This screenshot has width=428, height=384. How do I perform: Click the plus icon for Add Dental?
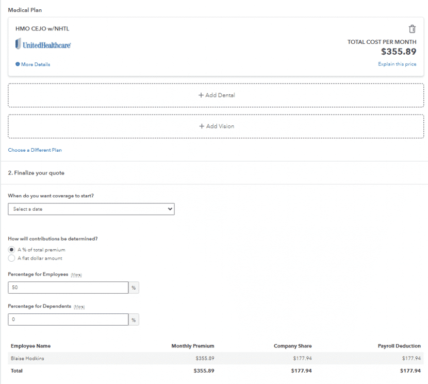(201, 95)
